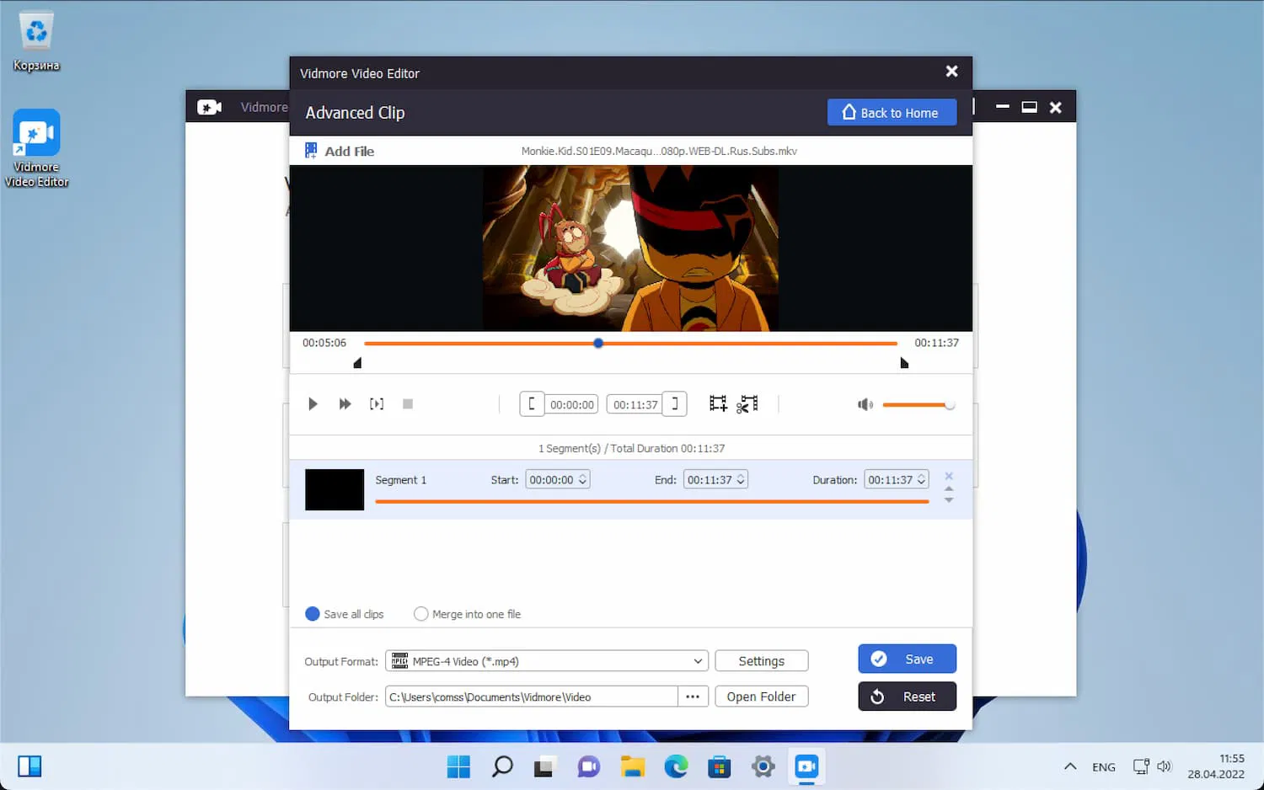Open Vidmore Video Editor desktop shortcut
Viewport: 1264px width, 790px height.
(36, 148)
